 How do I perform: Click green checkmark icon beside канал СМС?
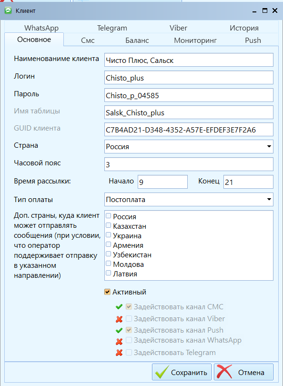click(x=119, y=307)
